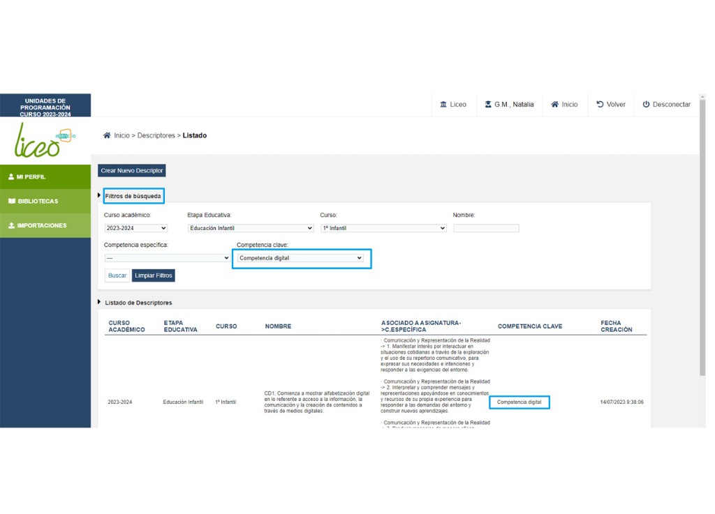Image resolution: width=715 pixels, height=514 pixels.
Task: Click the Liceo logo in sidebar
Action: pyautogui.click(x=45, y=139)
